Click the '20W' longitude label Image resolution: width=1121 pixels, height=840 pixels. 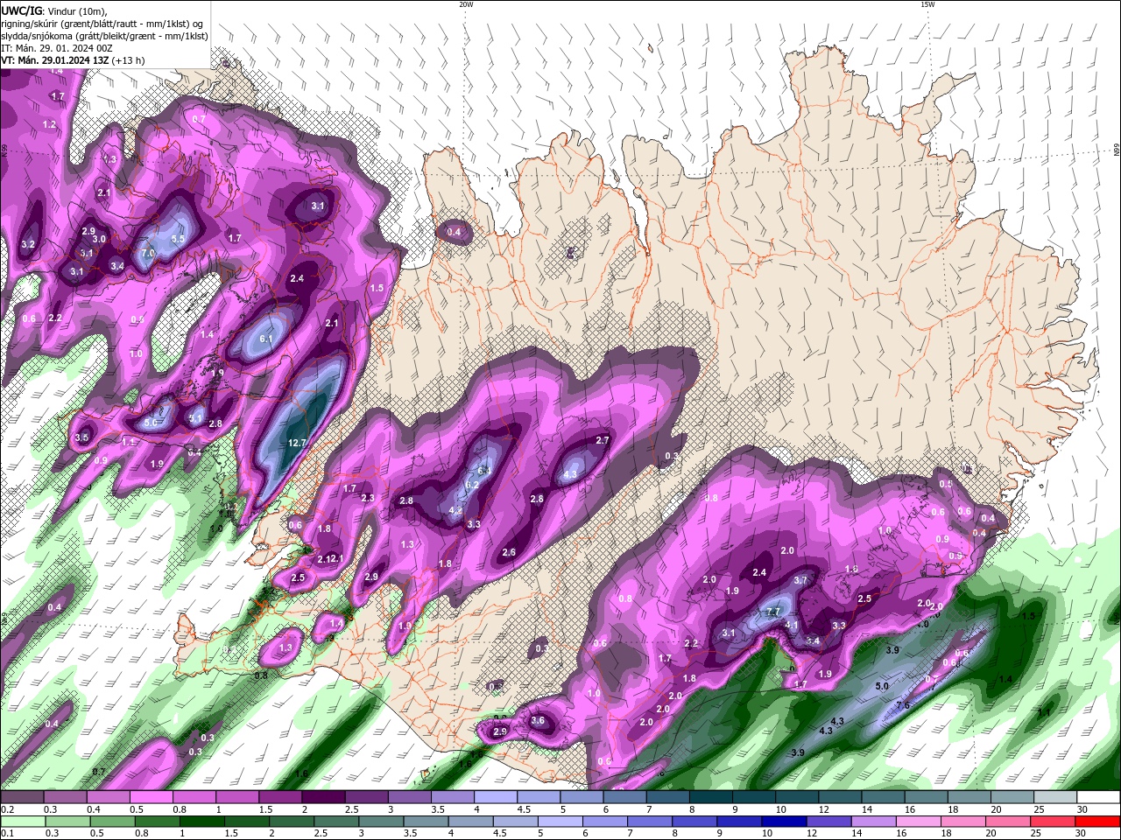click(466, 4)
